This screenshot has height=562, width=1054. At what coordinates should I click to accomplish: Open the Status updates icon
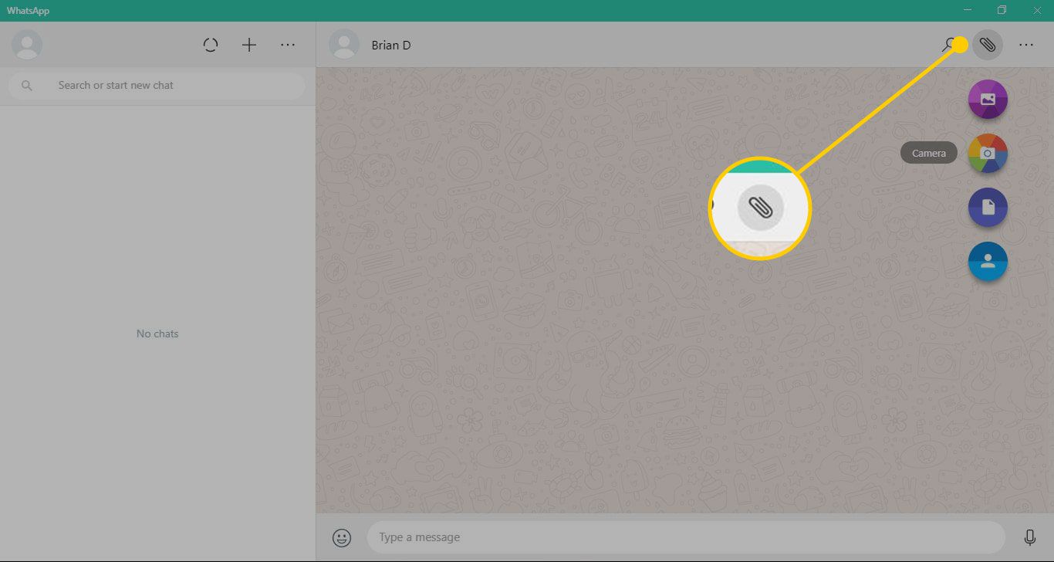pyautogui.click(x=211, y=45)
